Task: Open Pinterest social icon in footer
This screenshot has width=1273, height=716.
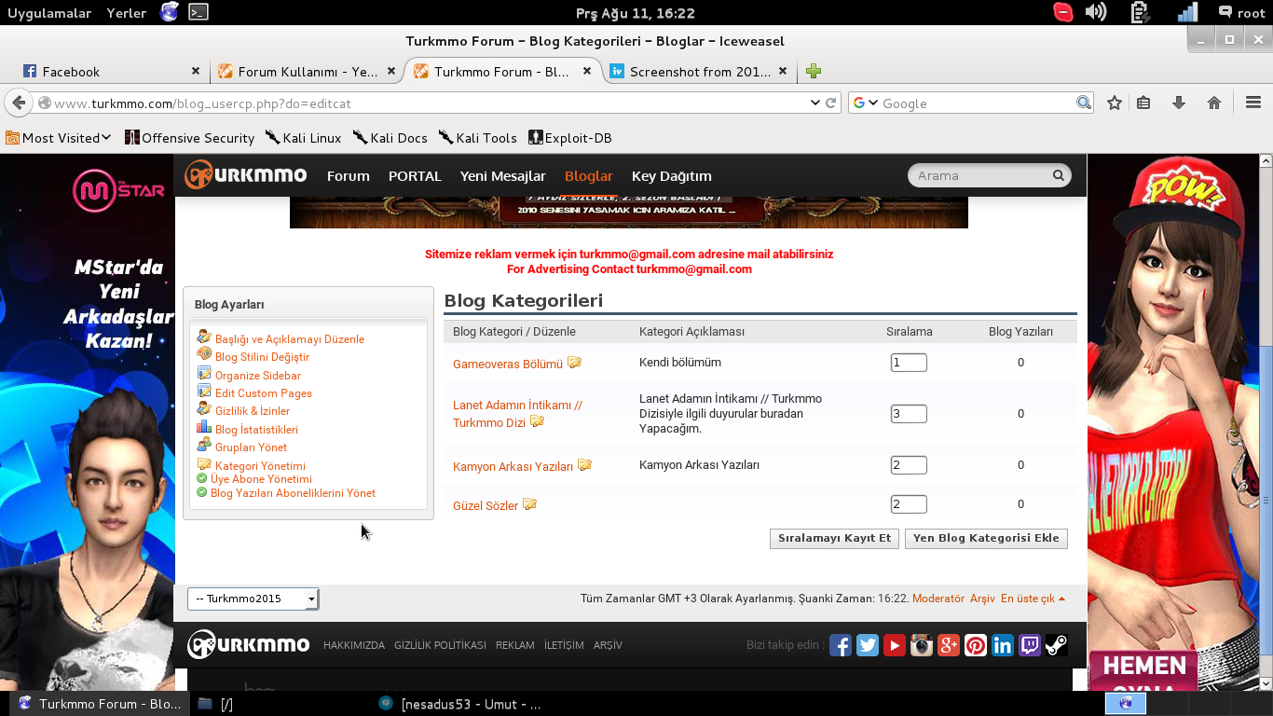Action: click(976, 645)
